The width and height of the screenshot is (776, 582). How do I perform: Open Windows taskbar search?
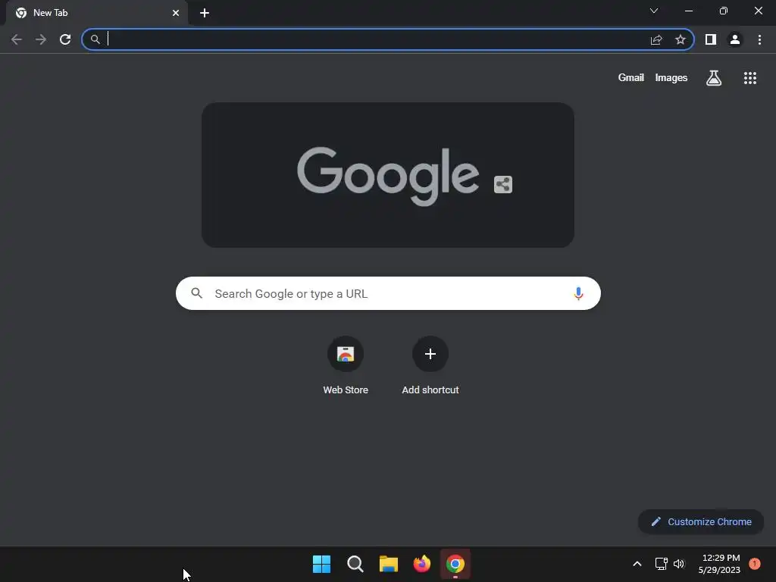pos(355,564)
